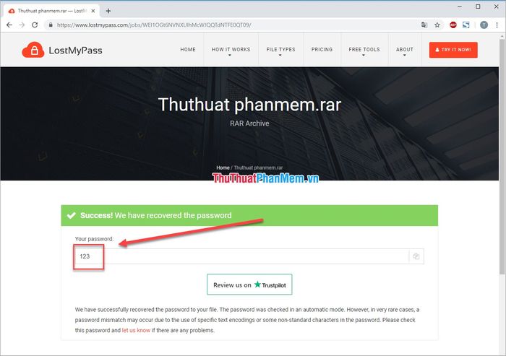Click the blue extension icon beside AdBlock

tap(466, 25)
